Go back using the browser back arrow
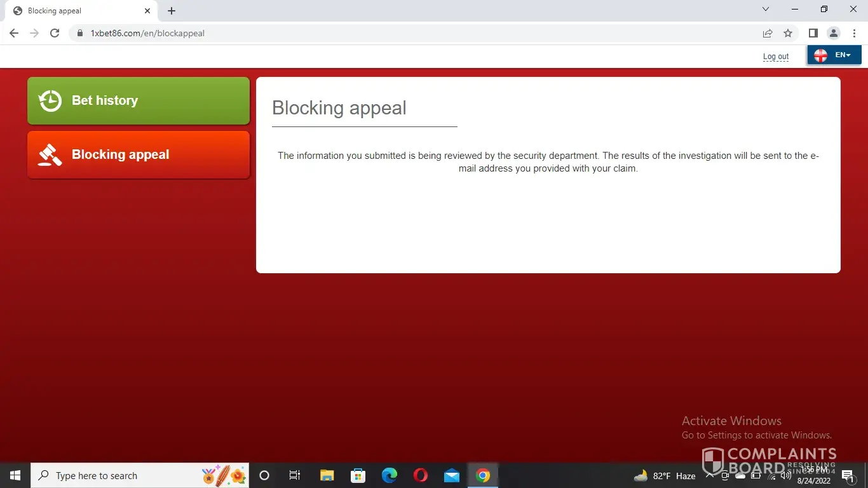Screen dimensions: 868x488 (x=14, y=33)
